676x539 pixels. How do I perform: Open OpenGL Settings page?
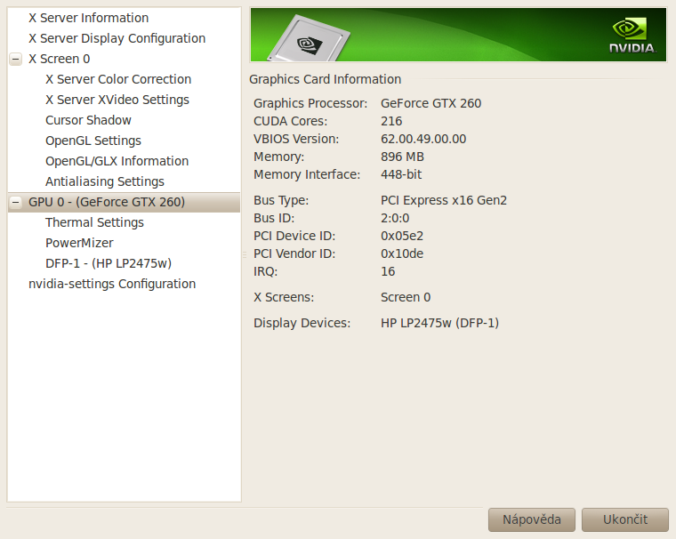pyautogui.click(x=93, y=141)
